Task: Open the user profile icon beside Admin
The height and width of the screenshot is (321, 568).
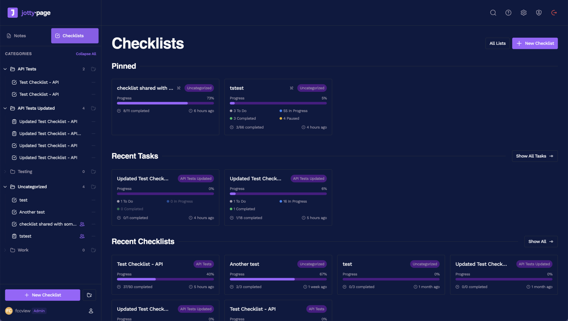Action: point(91,311)
